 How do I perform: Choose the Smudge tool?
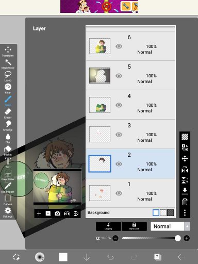coord(8,126)
